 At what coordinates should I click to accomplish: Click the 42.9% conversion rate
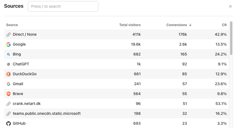(221, 34)
